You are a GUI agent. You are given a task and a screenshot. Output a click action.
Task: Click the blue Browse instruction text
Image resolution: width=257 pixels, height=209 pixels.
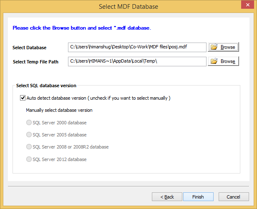click(x=82, y=28)
